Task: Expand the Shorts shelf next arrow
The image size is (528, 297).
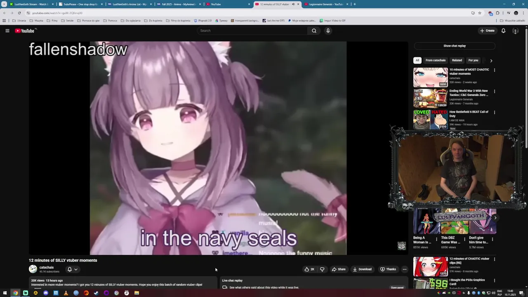Action: pos(495,218)
